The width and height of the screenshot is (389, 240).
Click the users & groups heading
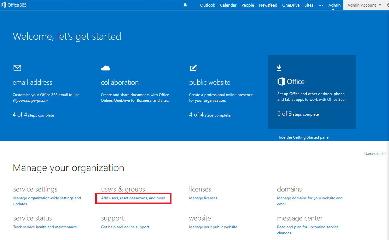(123, 189)
